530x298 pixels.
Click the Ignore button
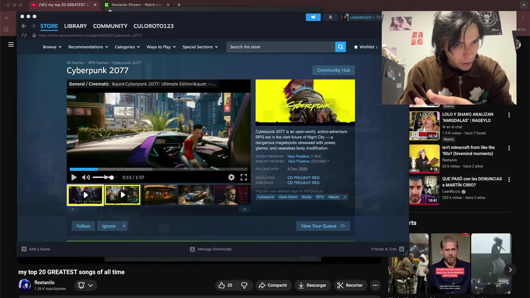pyautogui.click(x=109, y=226)
